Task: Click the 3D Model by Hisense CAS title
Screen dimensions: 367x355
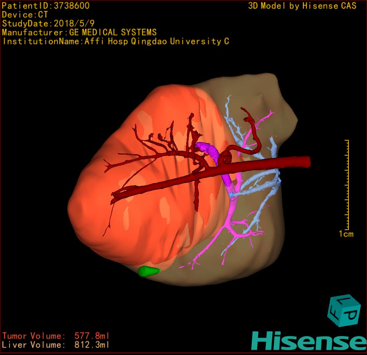Action: [x=302, y=6]
